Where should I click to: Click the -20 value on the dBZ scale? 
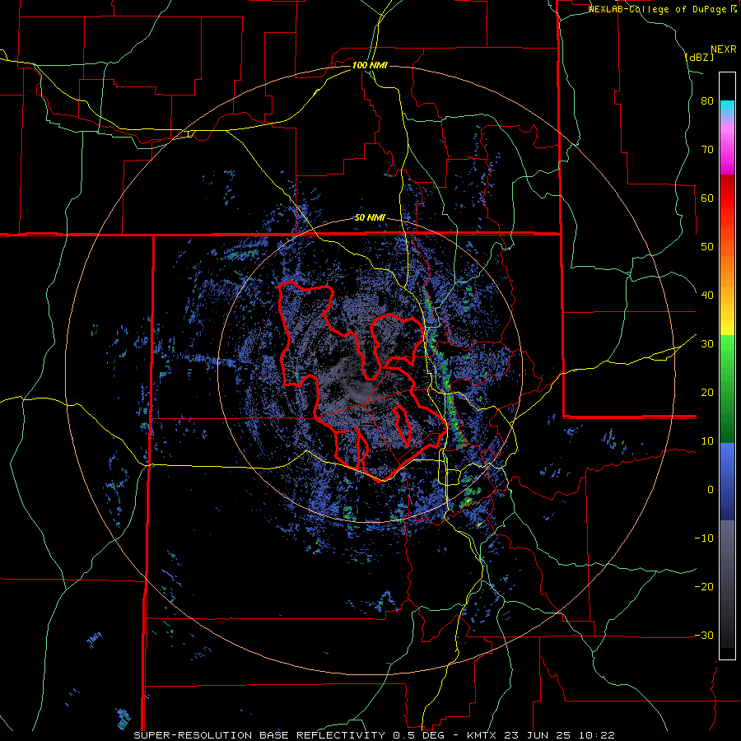[704, 587]
